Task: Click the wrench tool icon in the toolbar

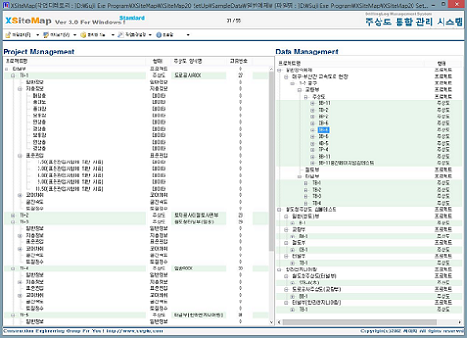Action: pos(121,35)
